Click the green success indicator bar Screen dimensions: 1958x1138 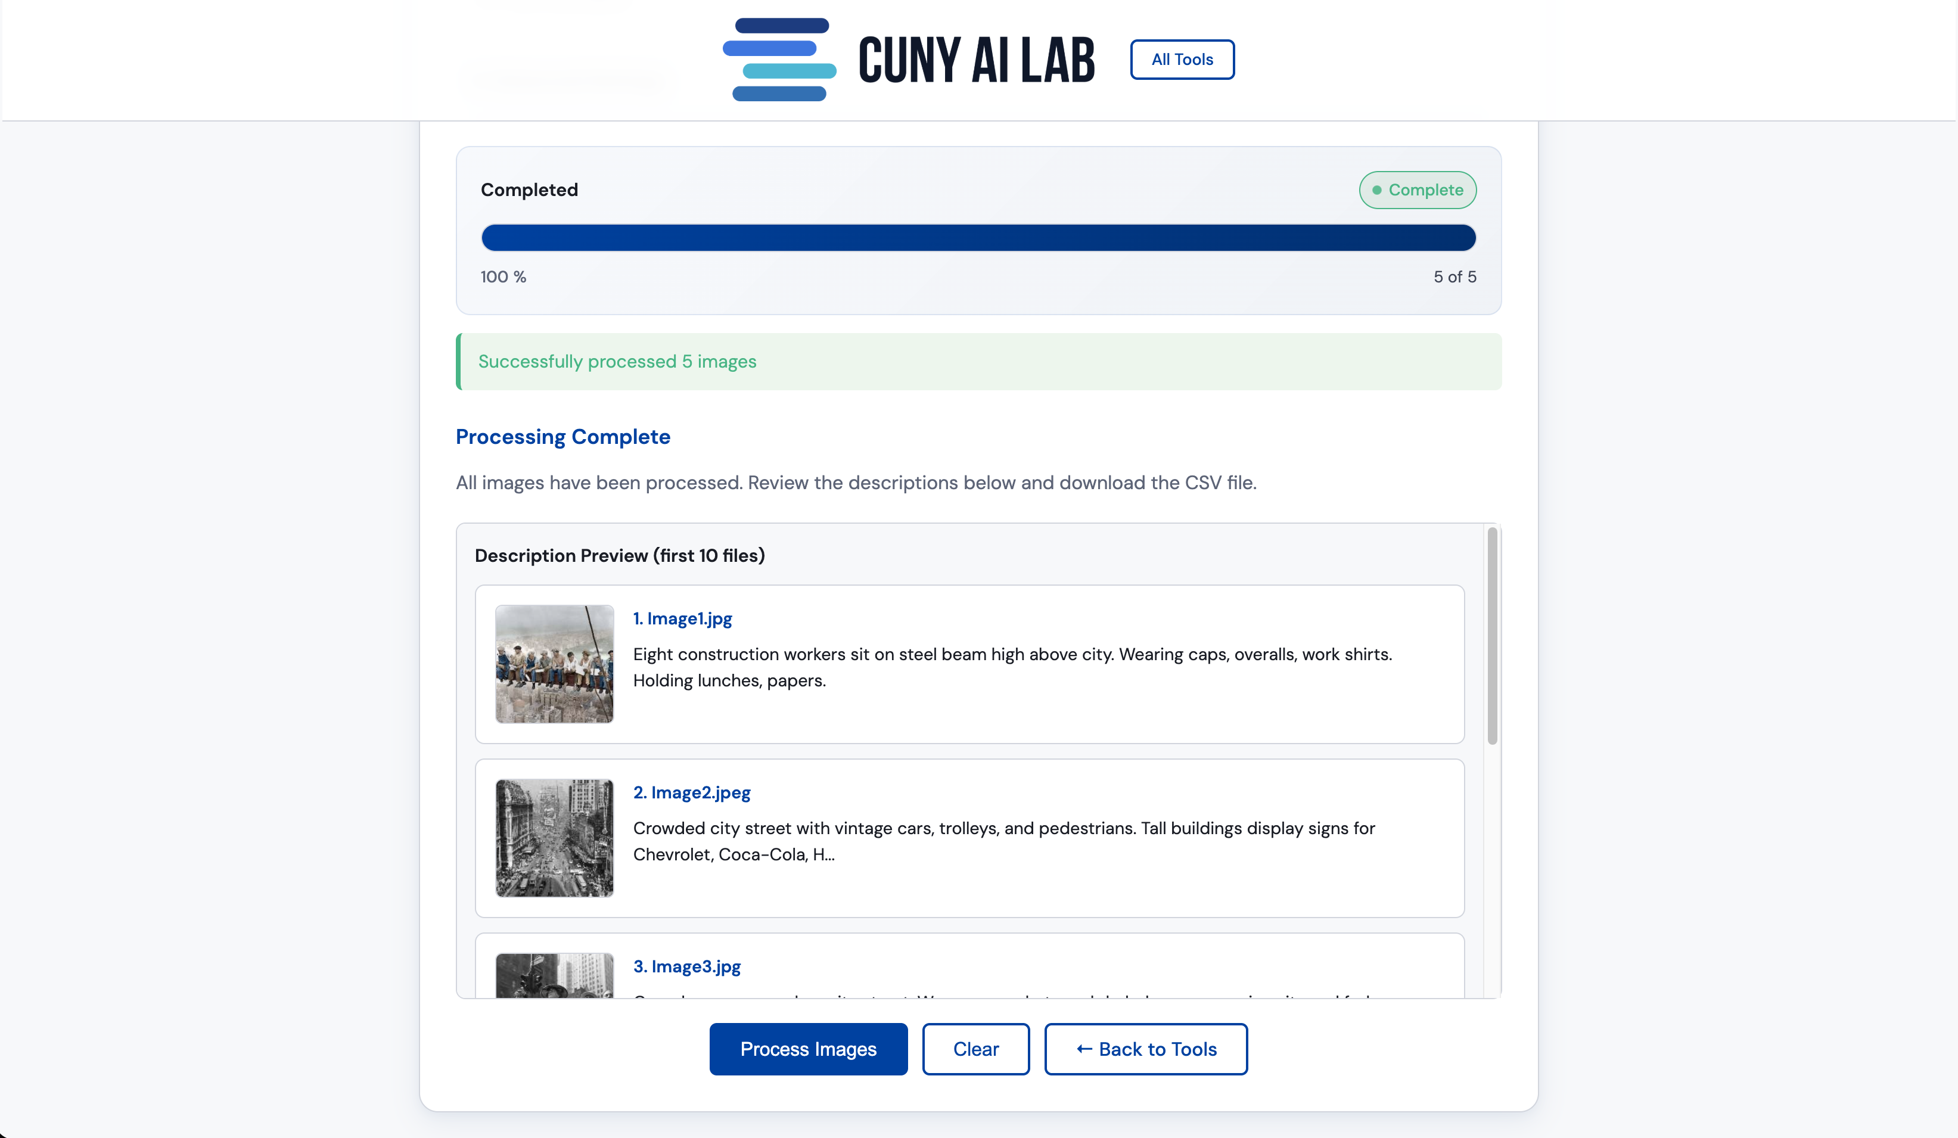458,361
